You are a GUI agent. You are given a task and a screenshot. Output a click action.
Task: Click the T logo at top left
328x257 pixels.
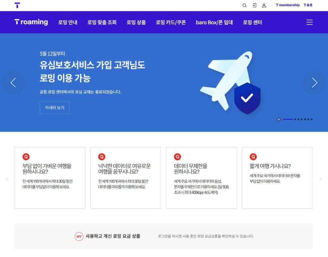pos(17,5)
